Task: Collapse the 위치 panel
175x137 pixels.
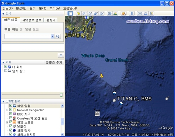Action: point(3,62)
